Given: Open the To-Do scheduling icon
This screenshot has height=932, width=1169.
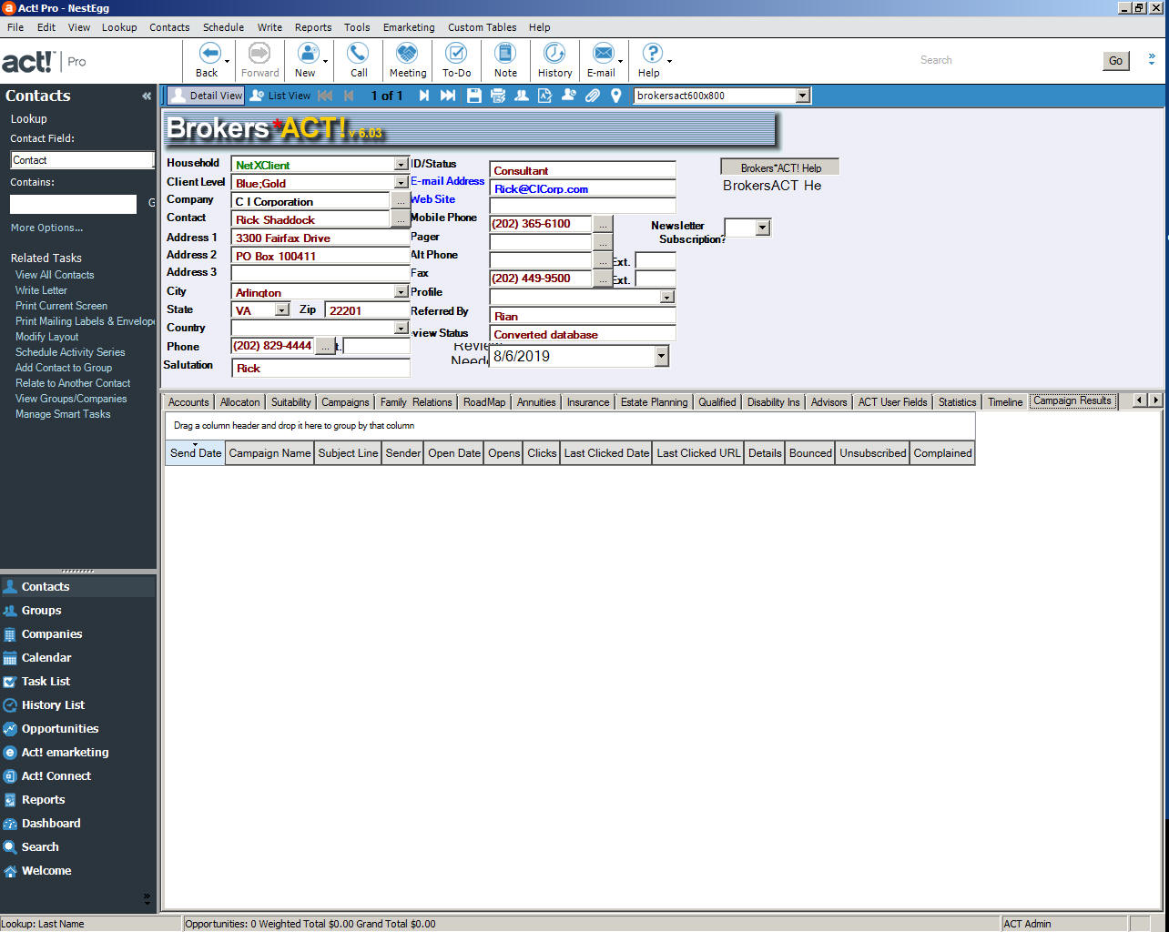Looking at the screenshot, I should pyautogui.click(x=456, y=60).
